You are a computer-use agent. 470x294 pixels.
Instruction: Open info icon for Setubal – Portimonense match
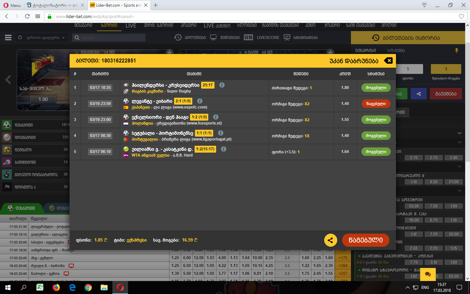point(220,133)
